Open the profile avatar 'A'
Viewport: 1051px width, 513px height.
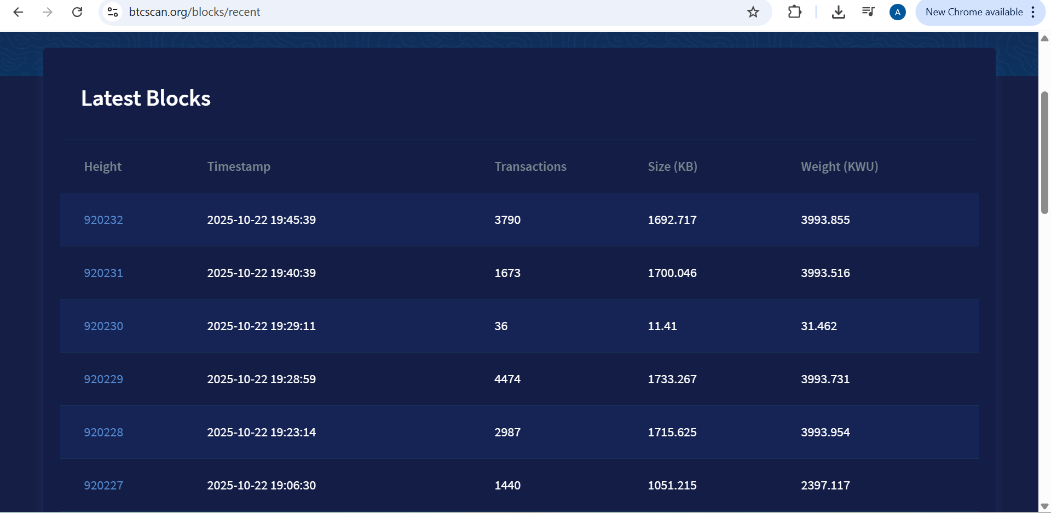point(898,12)
